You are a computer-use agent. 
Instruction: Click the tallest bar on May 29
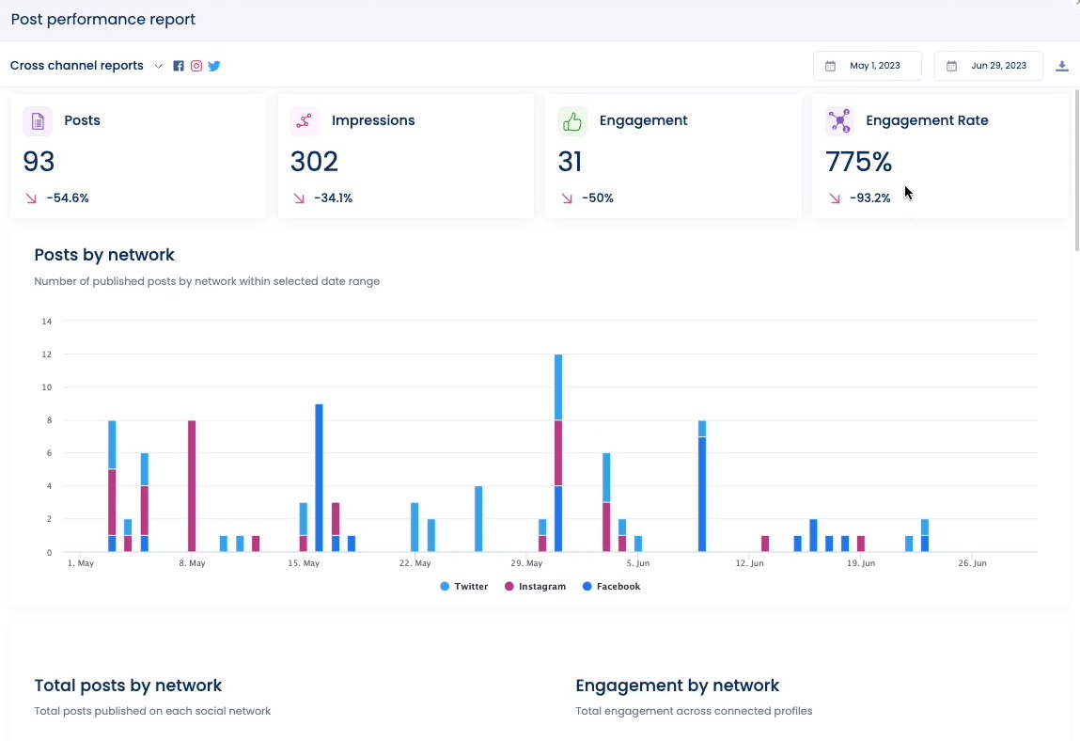click(557, 423)
